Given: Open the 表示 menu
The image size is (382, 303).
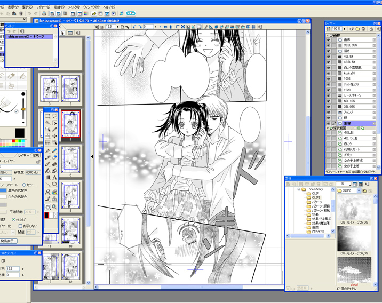Looking at the screenshot, I should (13, 7).
